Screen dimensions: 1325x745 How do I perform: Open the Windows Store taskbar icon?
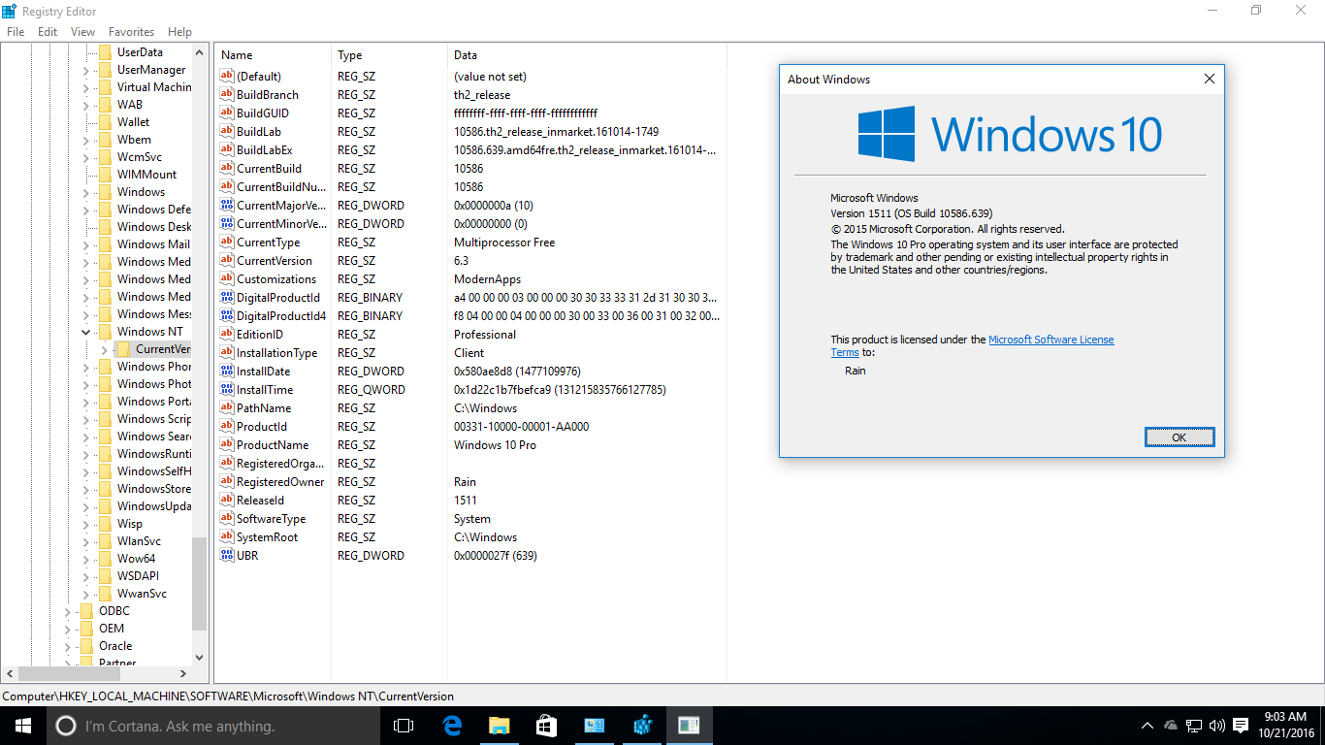(x=546, y=725)
